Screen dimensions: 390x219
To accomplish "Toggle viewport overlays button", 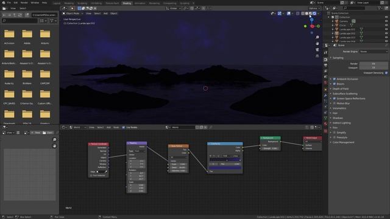I will tap(288, 13).
